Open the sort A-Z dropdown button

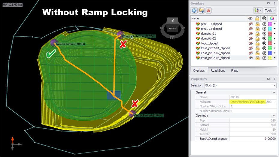point(258,11)
